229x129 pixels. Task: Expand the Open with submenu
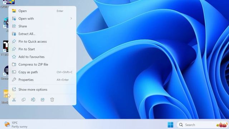pos(42,19)
